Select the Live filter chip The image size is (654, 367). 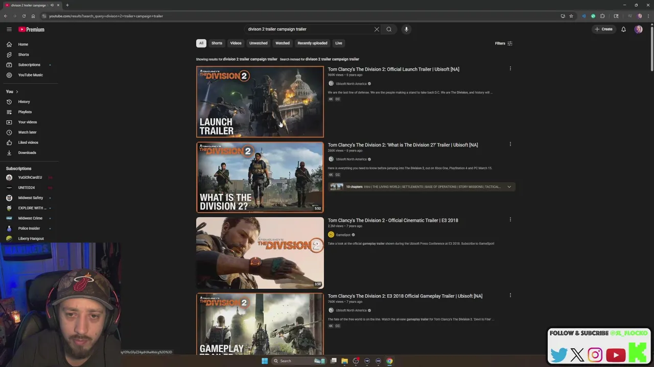point(338,43)
